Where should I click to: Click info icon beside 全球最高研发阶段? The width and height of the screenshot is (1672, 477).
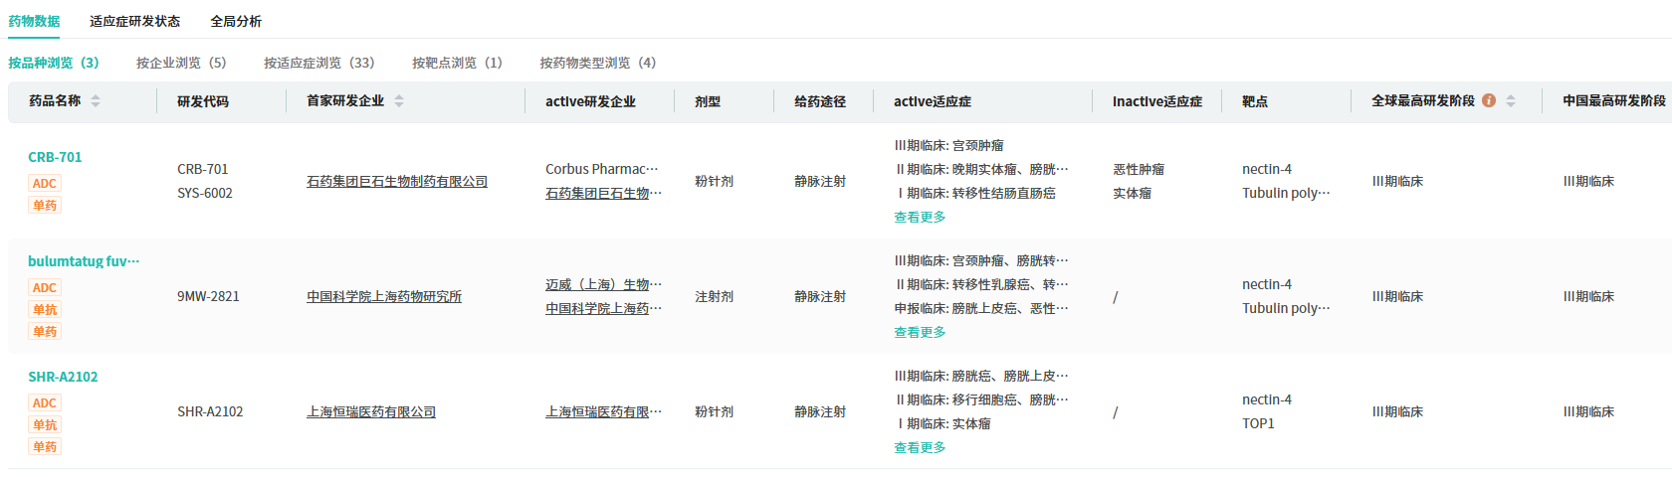pos(1489,100)
